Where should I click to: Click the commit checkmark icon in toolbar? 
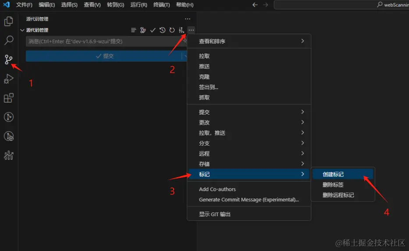click(153, 30)
